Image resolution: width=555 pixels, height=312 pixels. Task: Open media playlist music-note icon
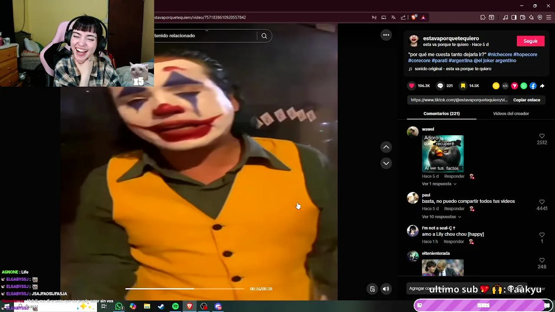point(505,17)
